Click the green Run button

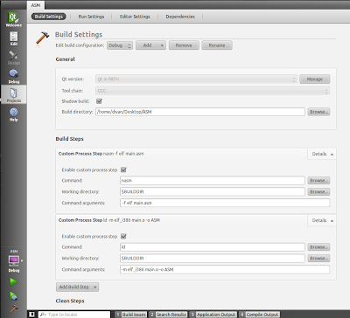pyautogui.click(x=13, y=281)
